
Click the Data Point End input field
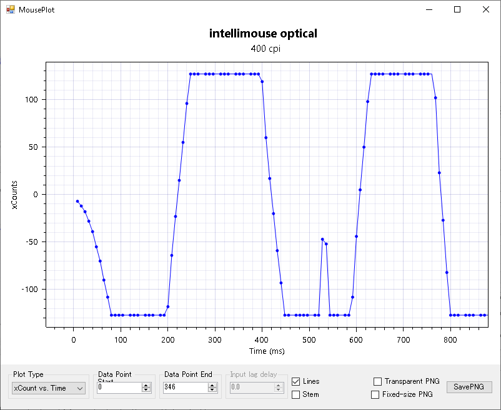pos(186,388)
